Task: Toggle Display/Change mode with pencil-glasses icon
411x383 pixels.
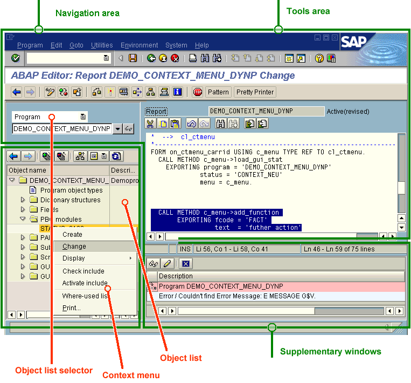Action: pos(50,92)
